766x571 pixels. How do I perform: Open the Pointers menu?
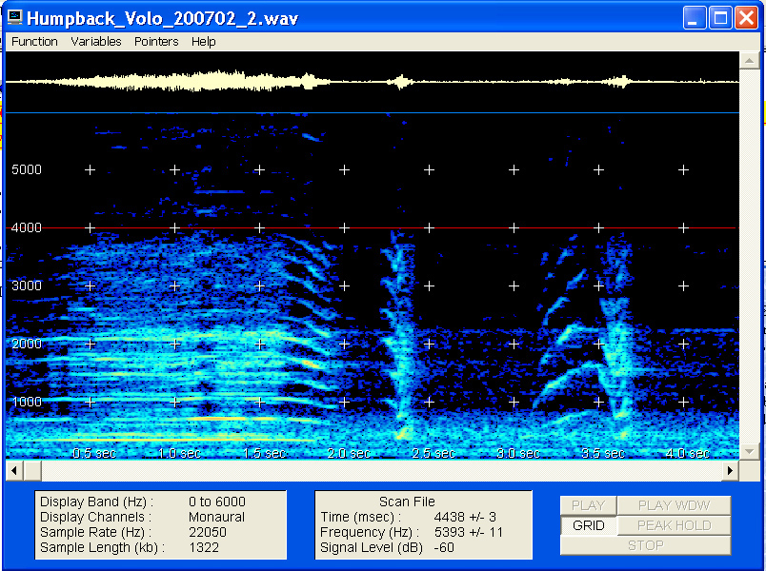pyautogui.click(x=156, y=42)
